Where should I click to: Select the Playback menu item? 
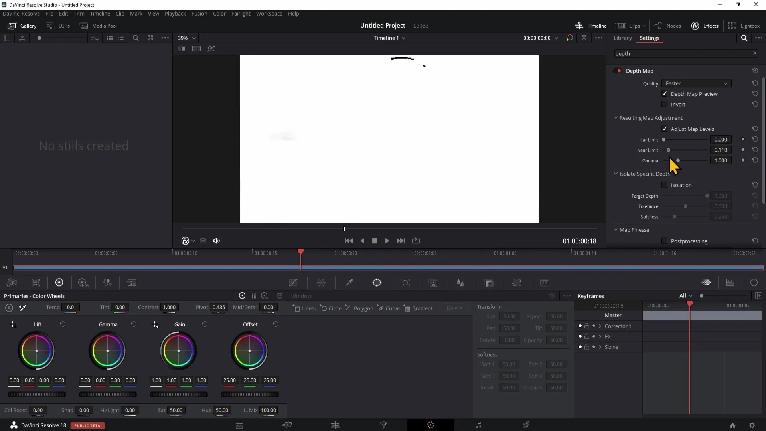175,13
